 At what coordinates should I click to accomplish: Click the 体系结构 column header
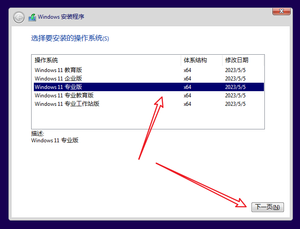coord(202,60)
